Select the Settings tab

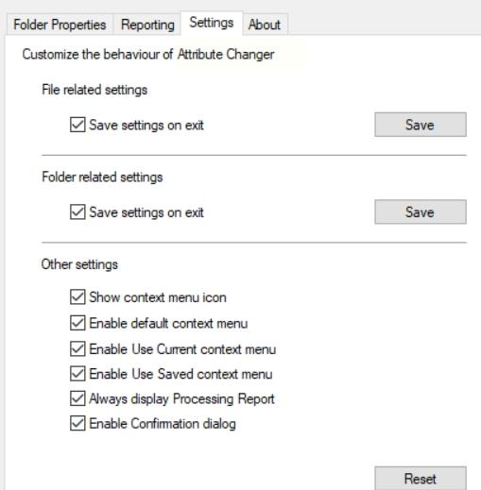(212, 23)
